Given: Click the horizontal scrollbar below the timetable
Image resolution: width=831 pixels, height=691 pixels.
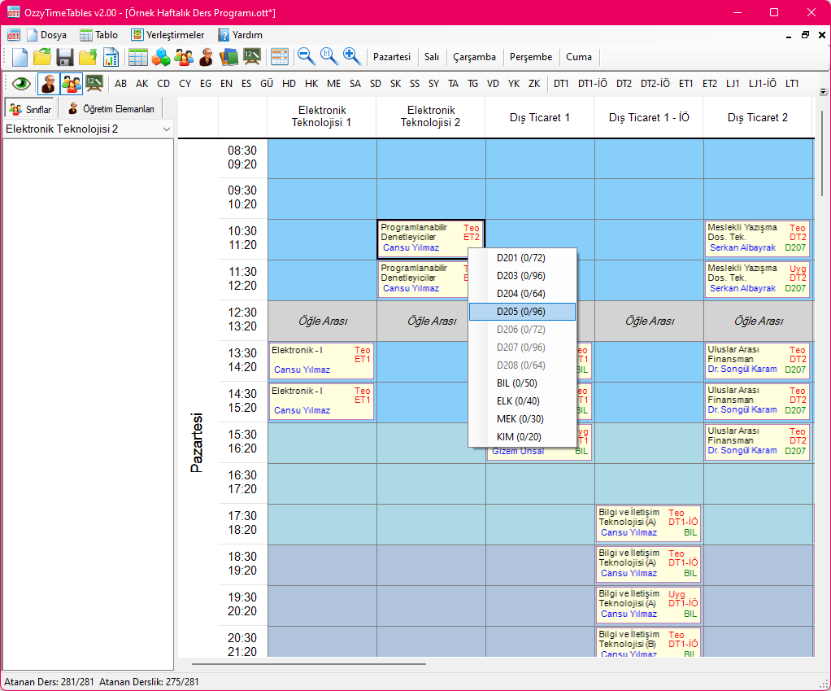Looking at the screenshot, I should tap(309, 663).
